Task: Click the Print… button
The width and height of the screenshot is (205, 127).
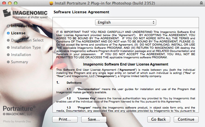Action: click(x=65, y=119)
